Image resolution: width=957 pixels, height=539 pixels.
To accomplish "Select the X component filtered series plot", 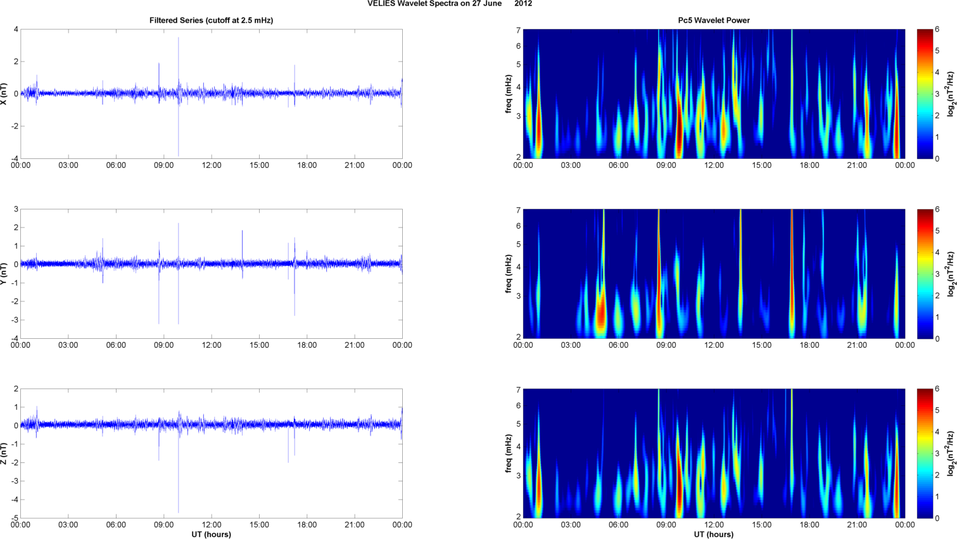I will click(x=212, y=94).
